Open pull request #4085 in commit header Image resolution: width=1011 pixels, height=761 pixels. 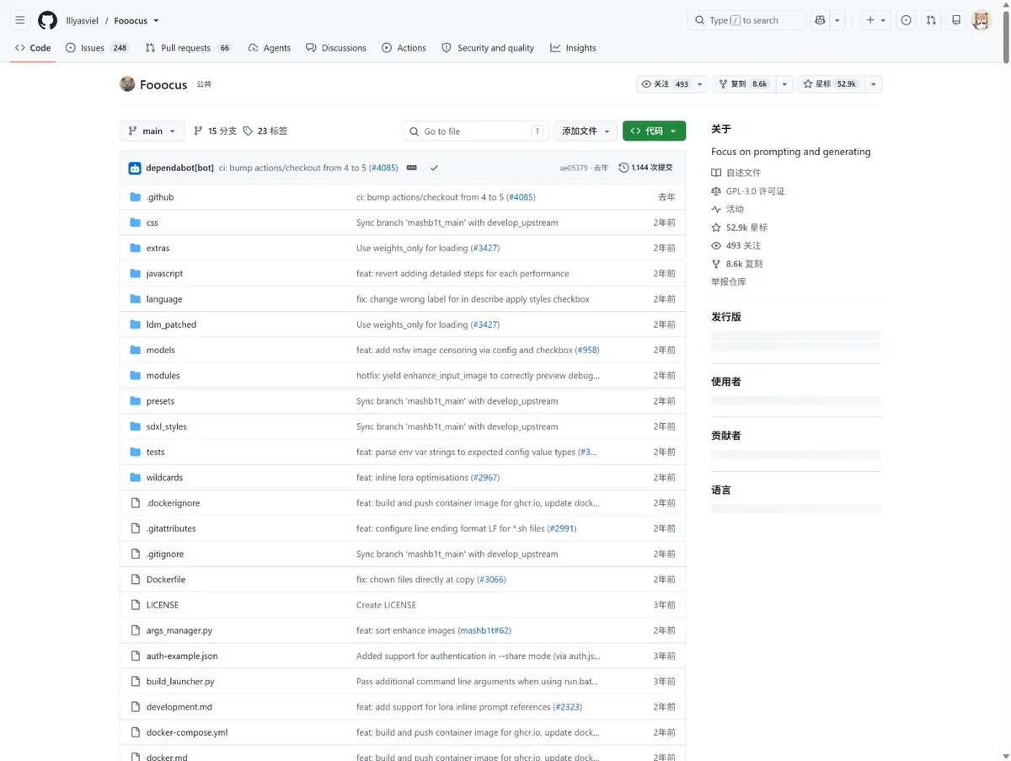pyautogui.click(x=383, y=168)
